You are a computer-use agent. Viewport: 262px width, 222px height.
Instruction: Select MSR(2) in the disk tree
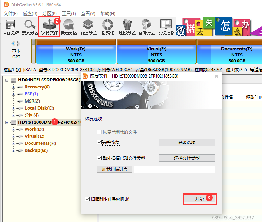click(32, 101)
